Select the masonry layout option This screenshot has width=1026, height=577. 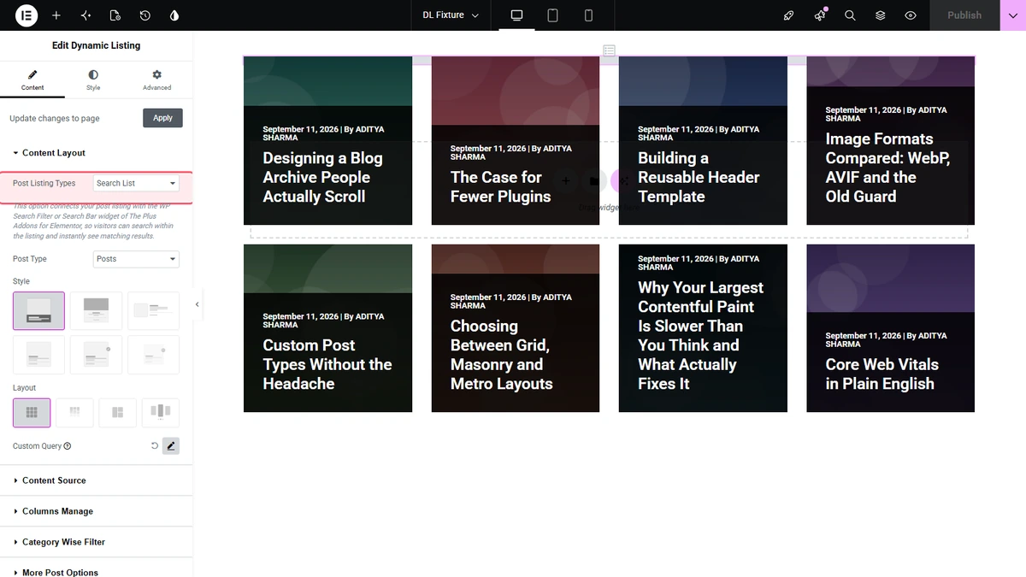pos(74,413)
